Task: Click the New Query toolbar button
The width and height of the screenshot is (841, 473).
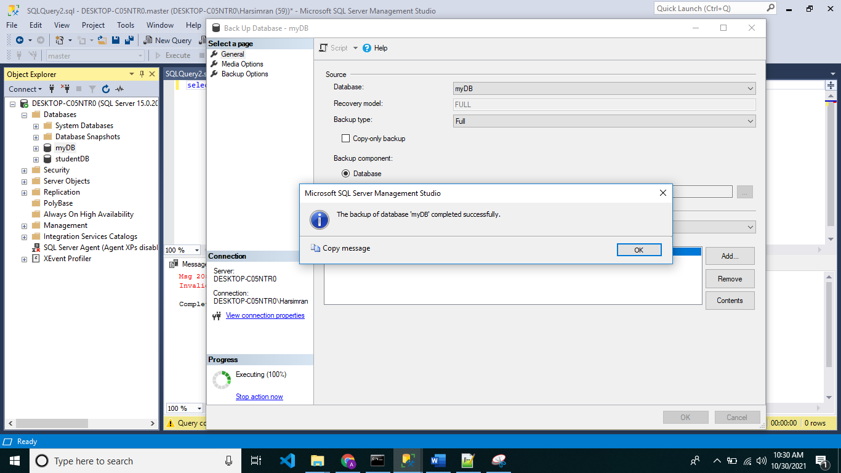Action: point(168,40)
